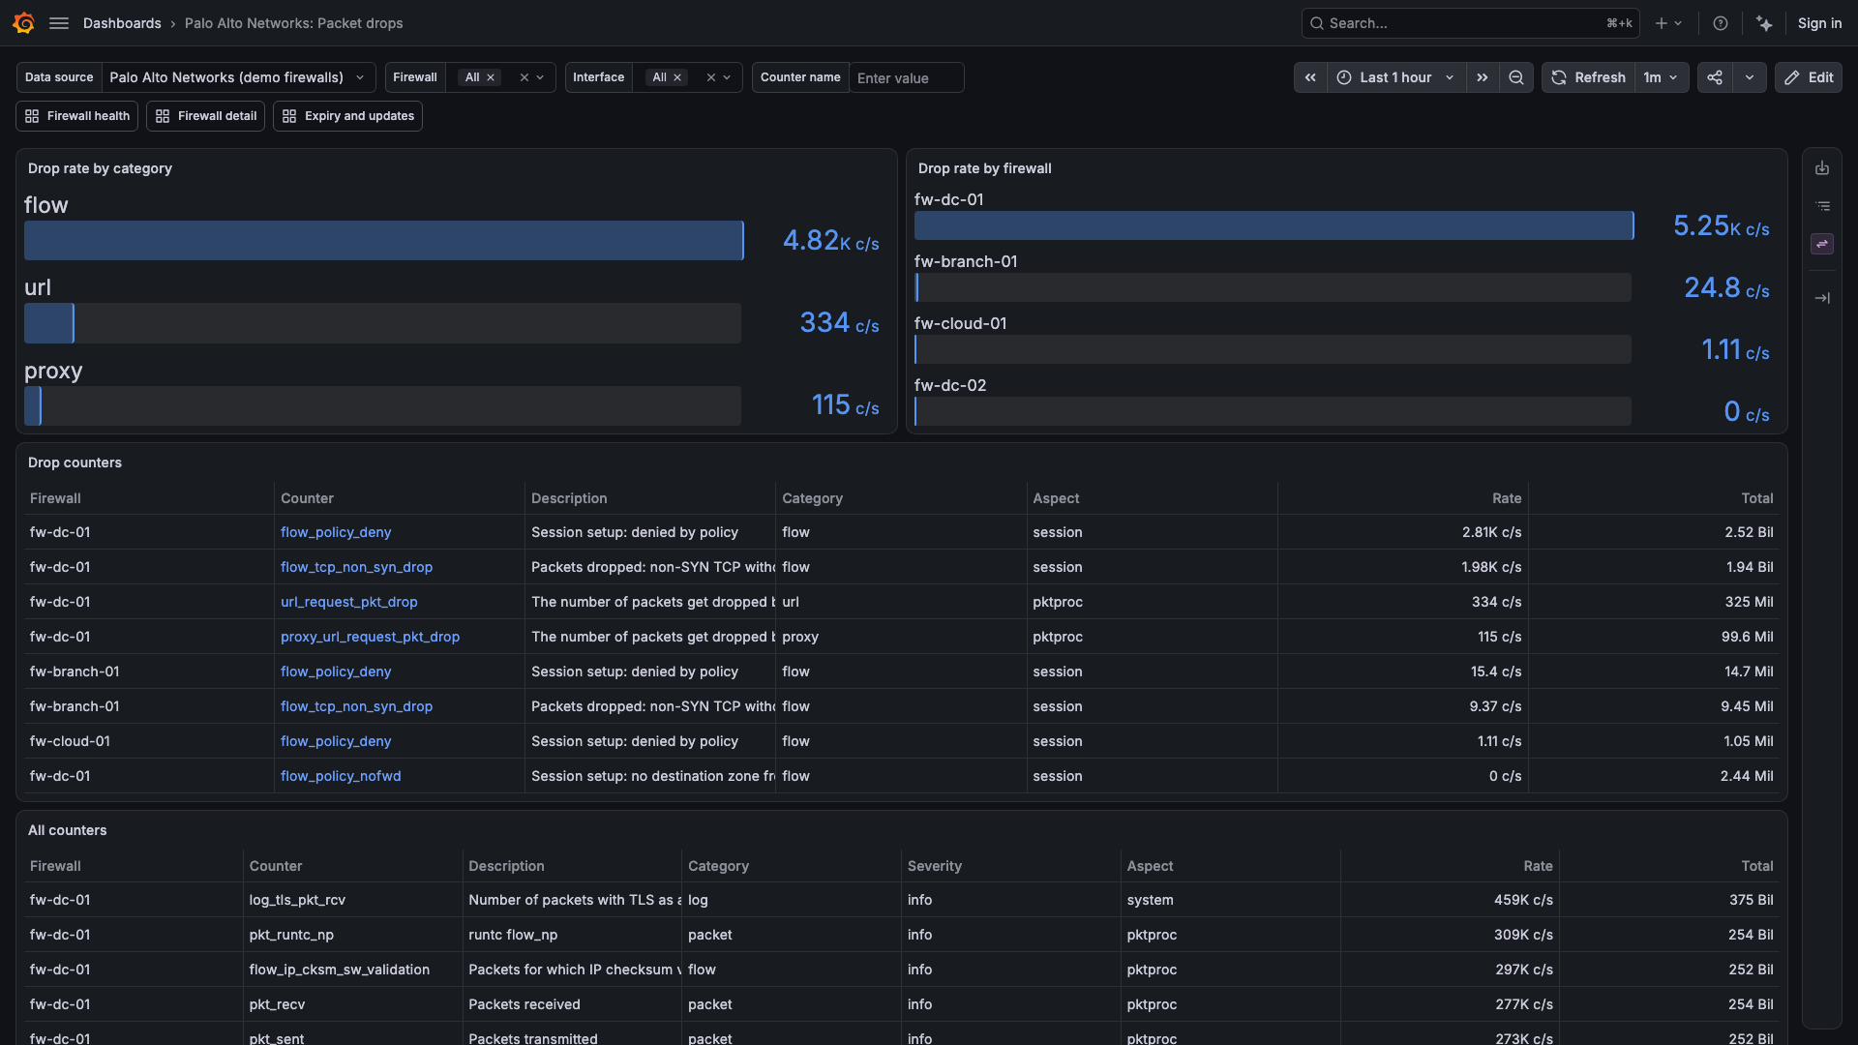Clear the Interface filter selection
Viewport: 1858px width, 1045px height.
(711, 77)
